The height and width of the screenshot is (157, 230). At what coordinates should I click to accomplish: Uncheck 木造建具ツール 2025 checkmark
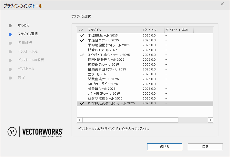point(82,40)
